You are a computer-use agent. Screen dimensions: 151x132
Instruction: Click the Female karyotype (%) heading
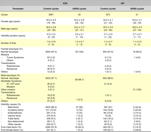pos(12,49)
